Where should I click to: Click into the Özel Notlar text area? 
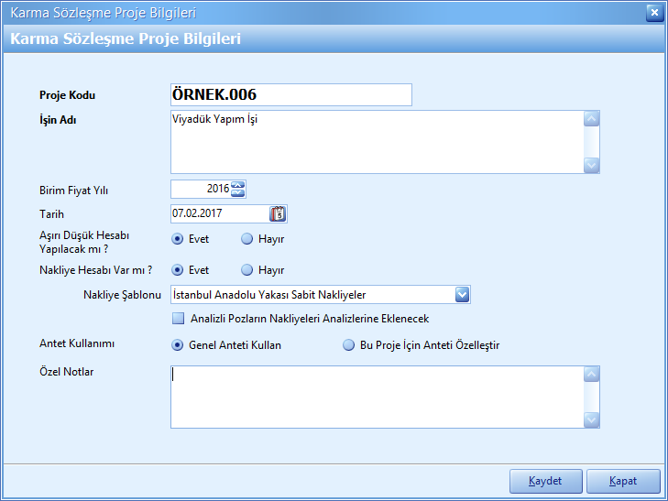tap(376, 397)
